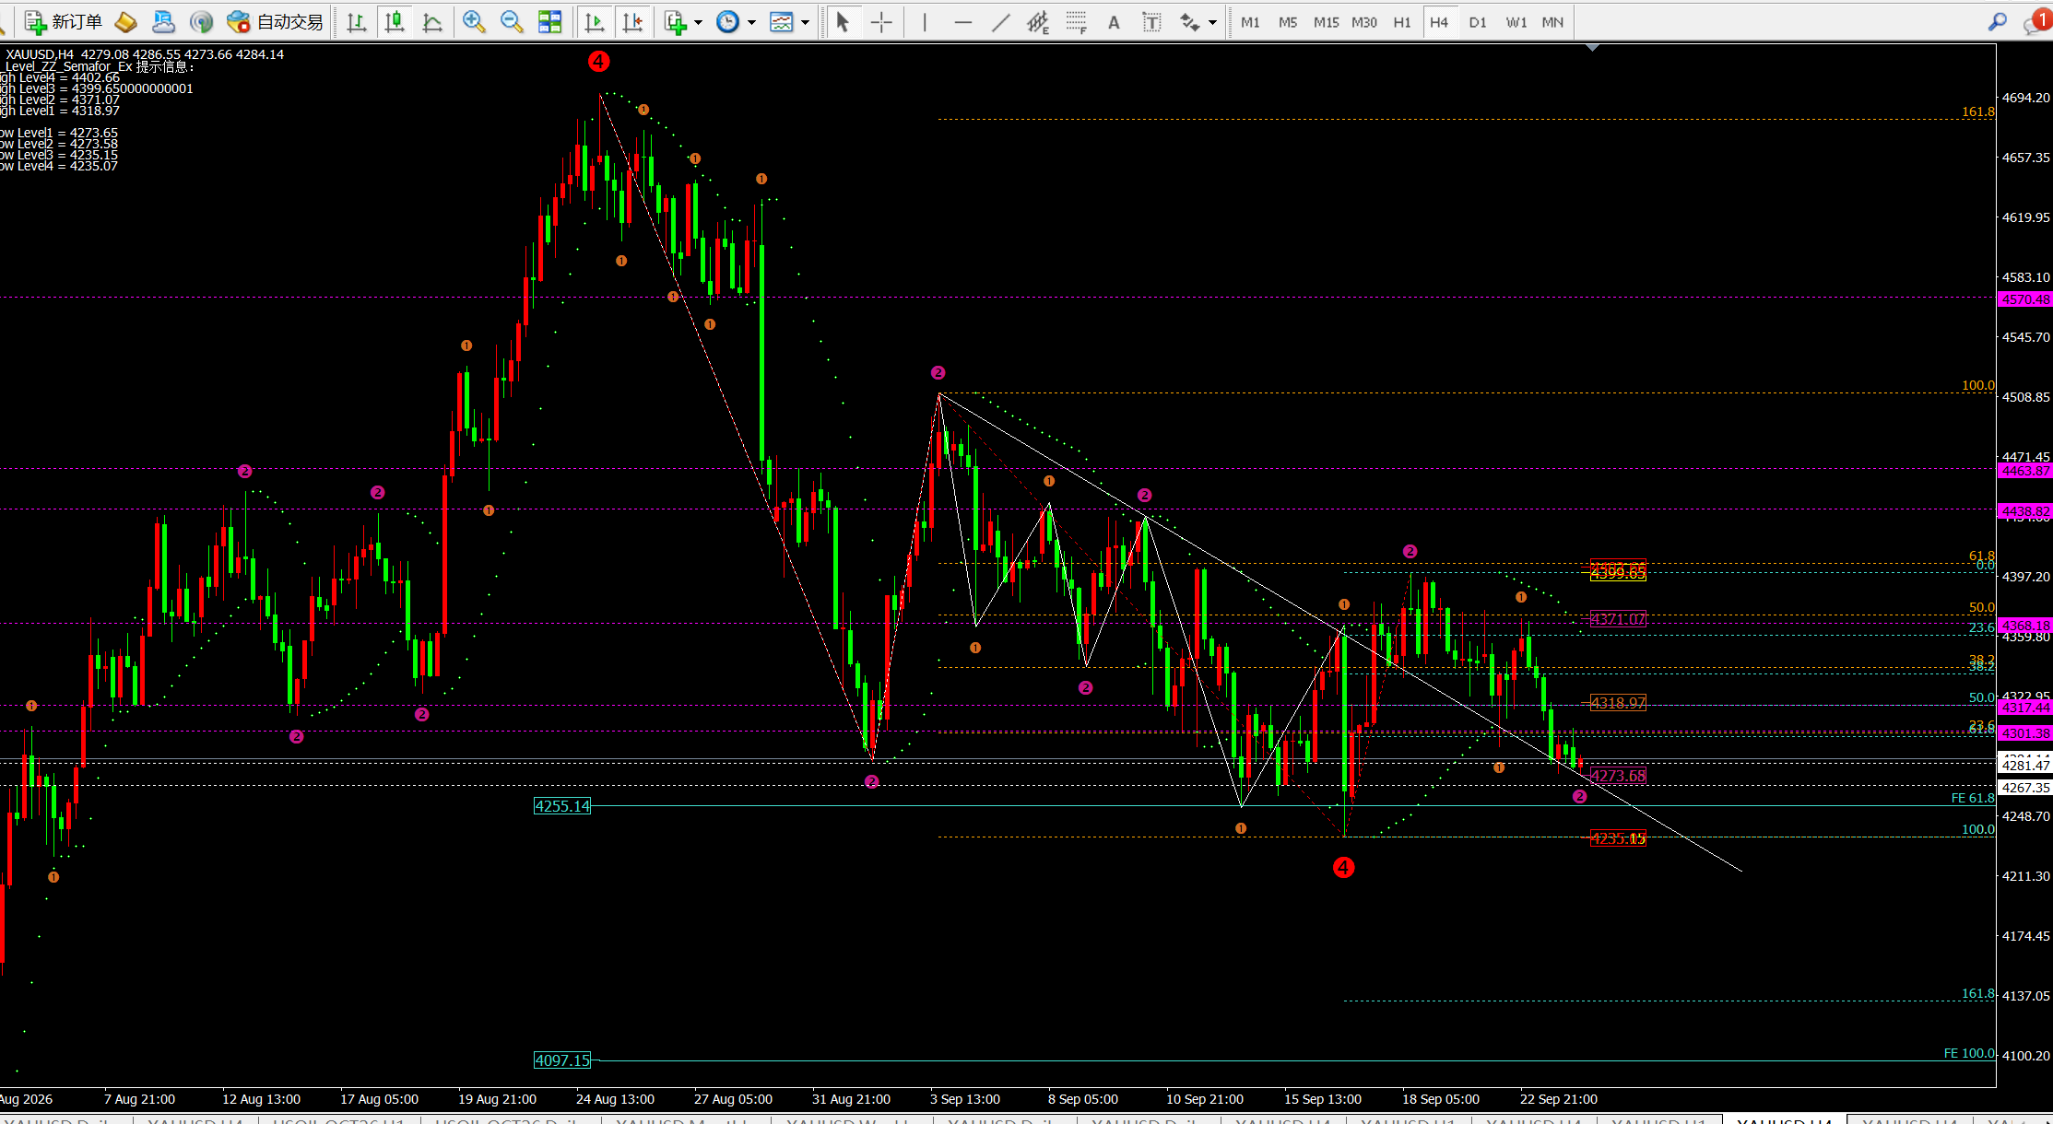This screenshot has height=1124, width=2053.
Task: Select the trendline drawing tool
Action: click(x=1000, y=21)
